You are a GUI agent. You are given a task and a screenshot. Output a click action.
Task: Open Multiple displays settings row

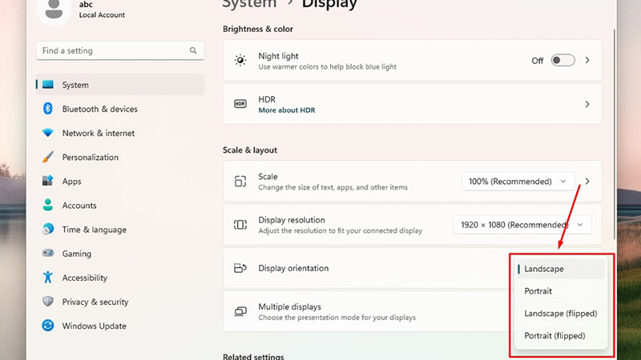pyautogui.click(x=361, y=311)
